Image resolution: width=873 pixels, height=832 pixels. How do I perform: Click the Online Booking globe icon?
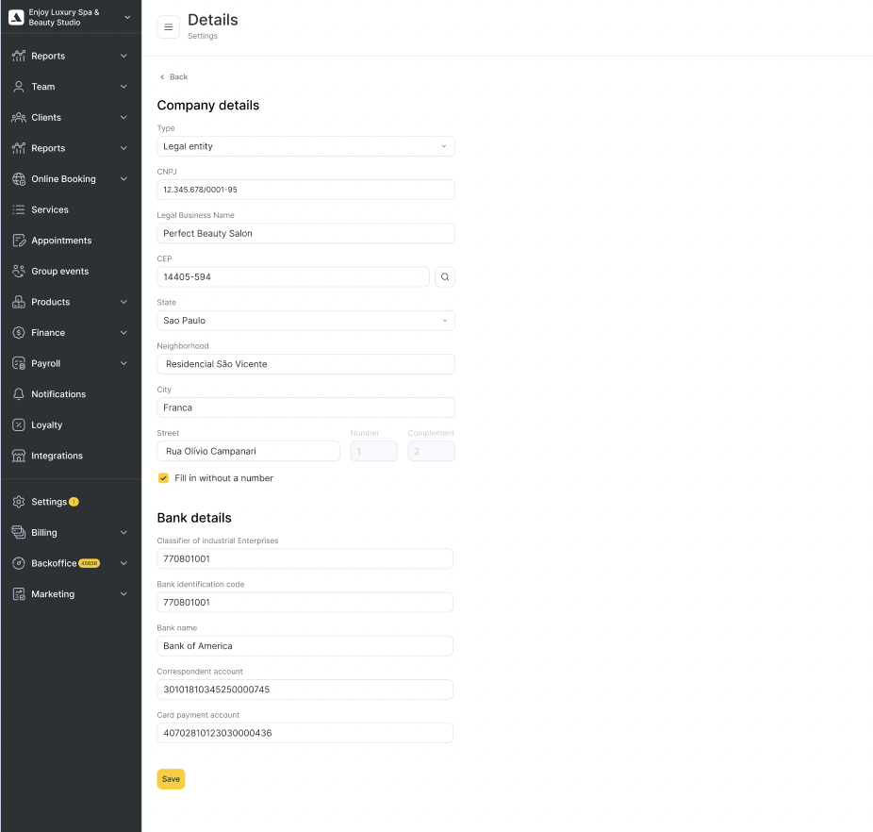click(18, 179)
